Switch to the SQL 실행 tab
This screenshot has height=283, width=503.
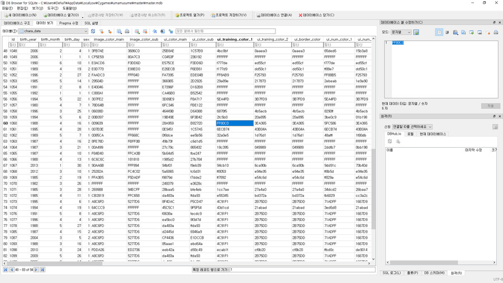tap(92, 23)
